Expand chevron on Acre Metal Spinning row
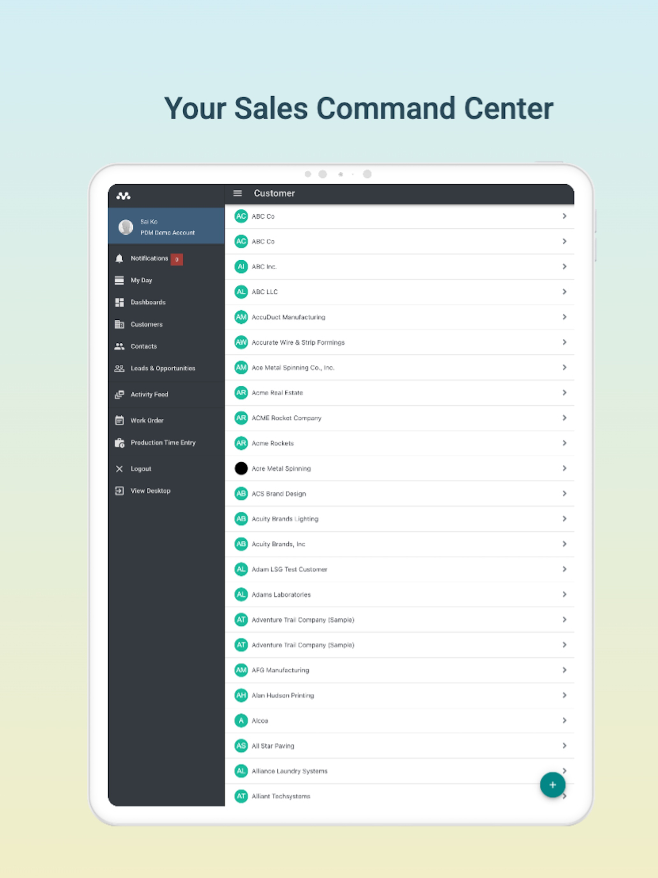 click(x=564, y=468)
